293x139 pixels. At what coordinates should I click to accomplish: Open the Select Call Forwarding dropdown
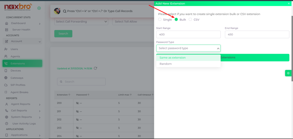tap(81, 22)
